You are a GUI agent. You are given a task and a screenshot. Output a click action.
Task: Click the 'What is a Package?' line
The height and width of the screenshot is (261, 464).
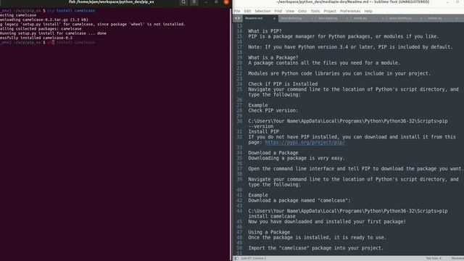click(273, 58)
